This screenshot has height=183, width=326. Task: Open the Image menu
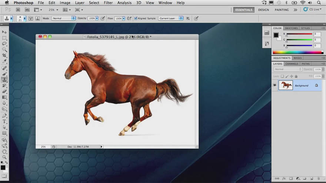click(x=65, y=3)
